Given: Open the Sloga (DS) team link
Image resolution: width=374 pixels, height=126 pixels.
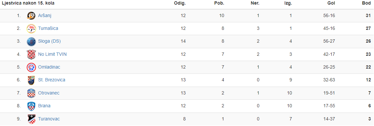Looking at the screenshot, I should click(49, 41).
